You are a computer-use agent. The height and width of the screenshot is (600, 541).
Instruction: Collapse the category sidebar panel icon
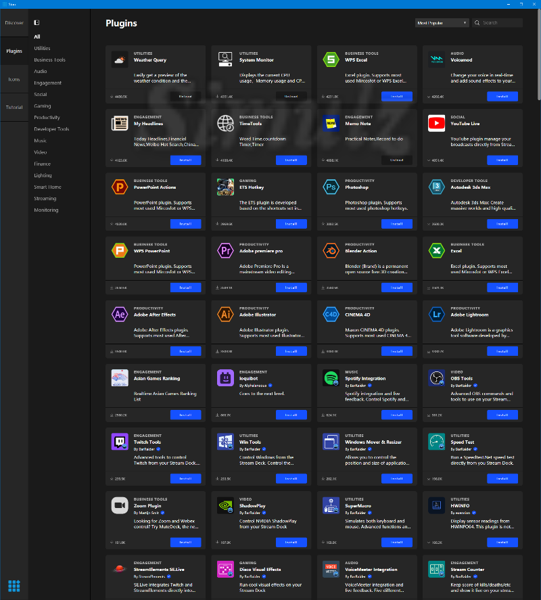(x=37, y=22)
